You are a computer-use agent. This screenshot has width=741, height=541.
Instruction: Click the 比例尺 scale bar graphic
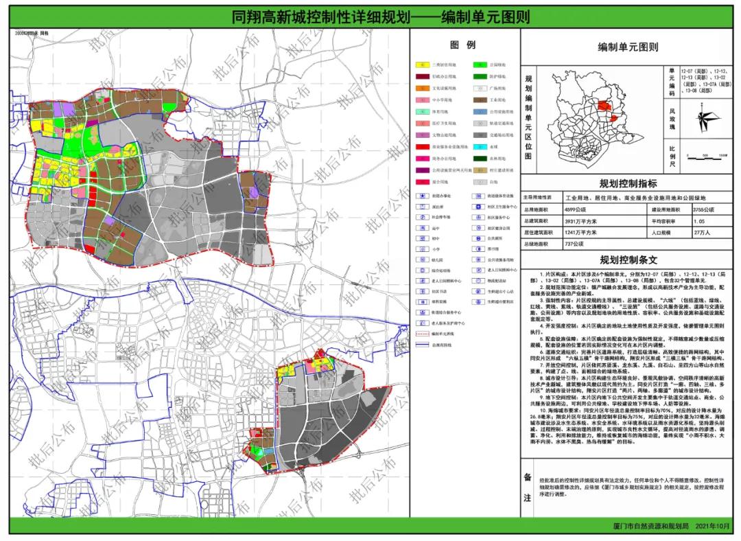pos(706,156)
